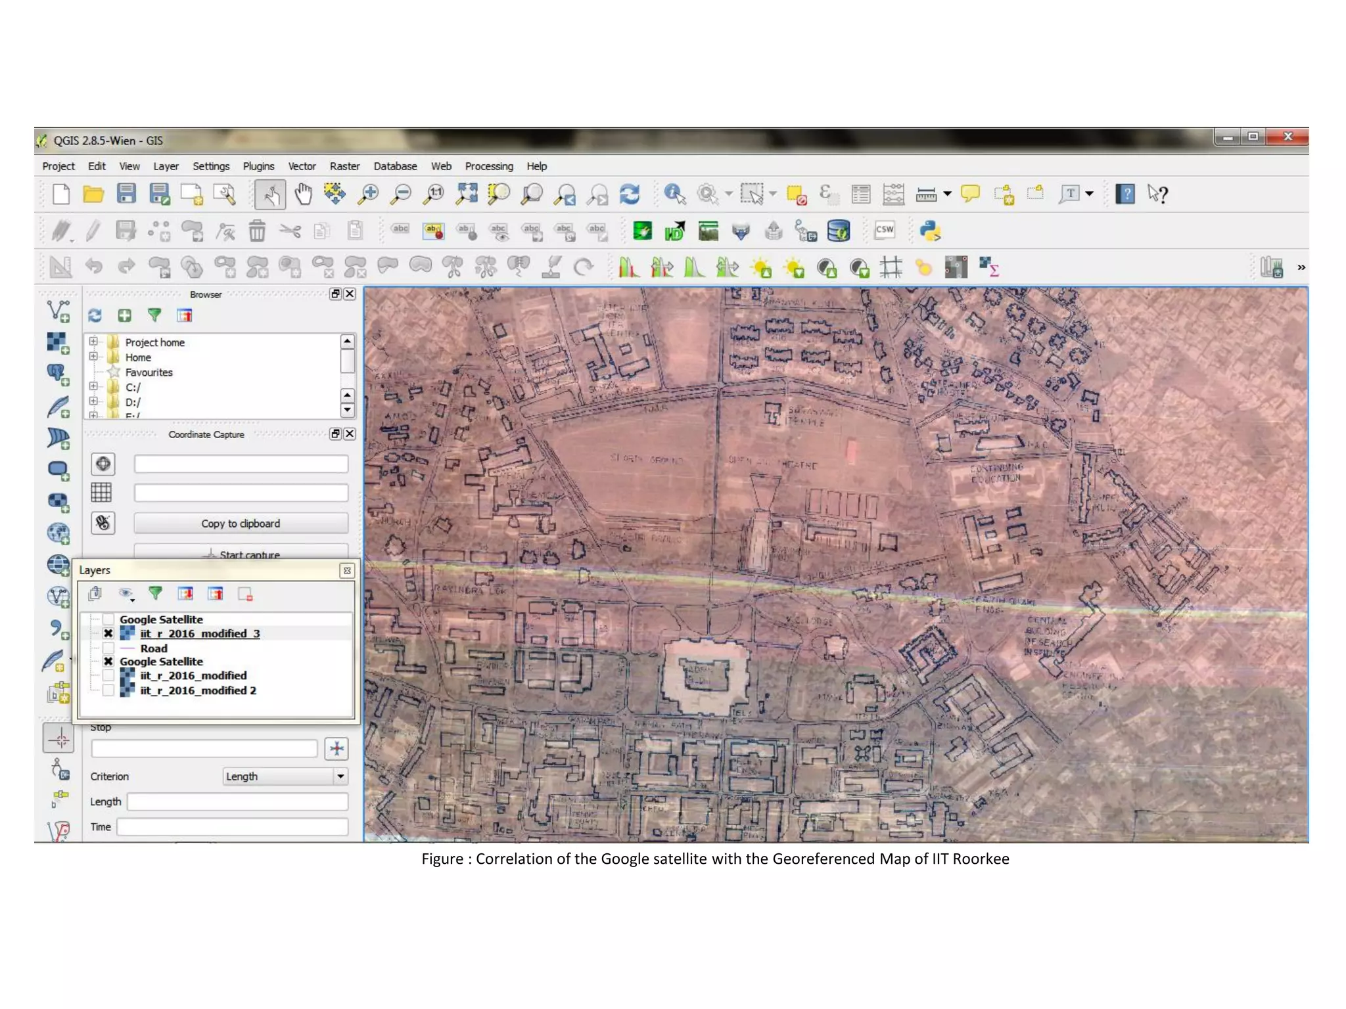The height and width of the screenshot is (1009, 1346).
Task: Open the CSW metadata search icon
Action: 885,230
